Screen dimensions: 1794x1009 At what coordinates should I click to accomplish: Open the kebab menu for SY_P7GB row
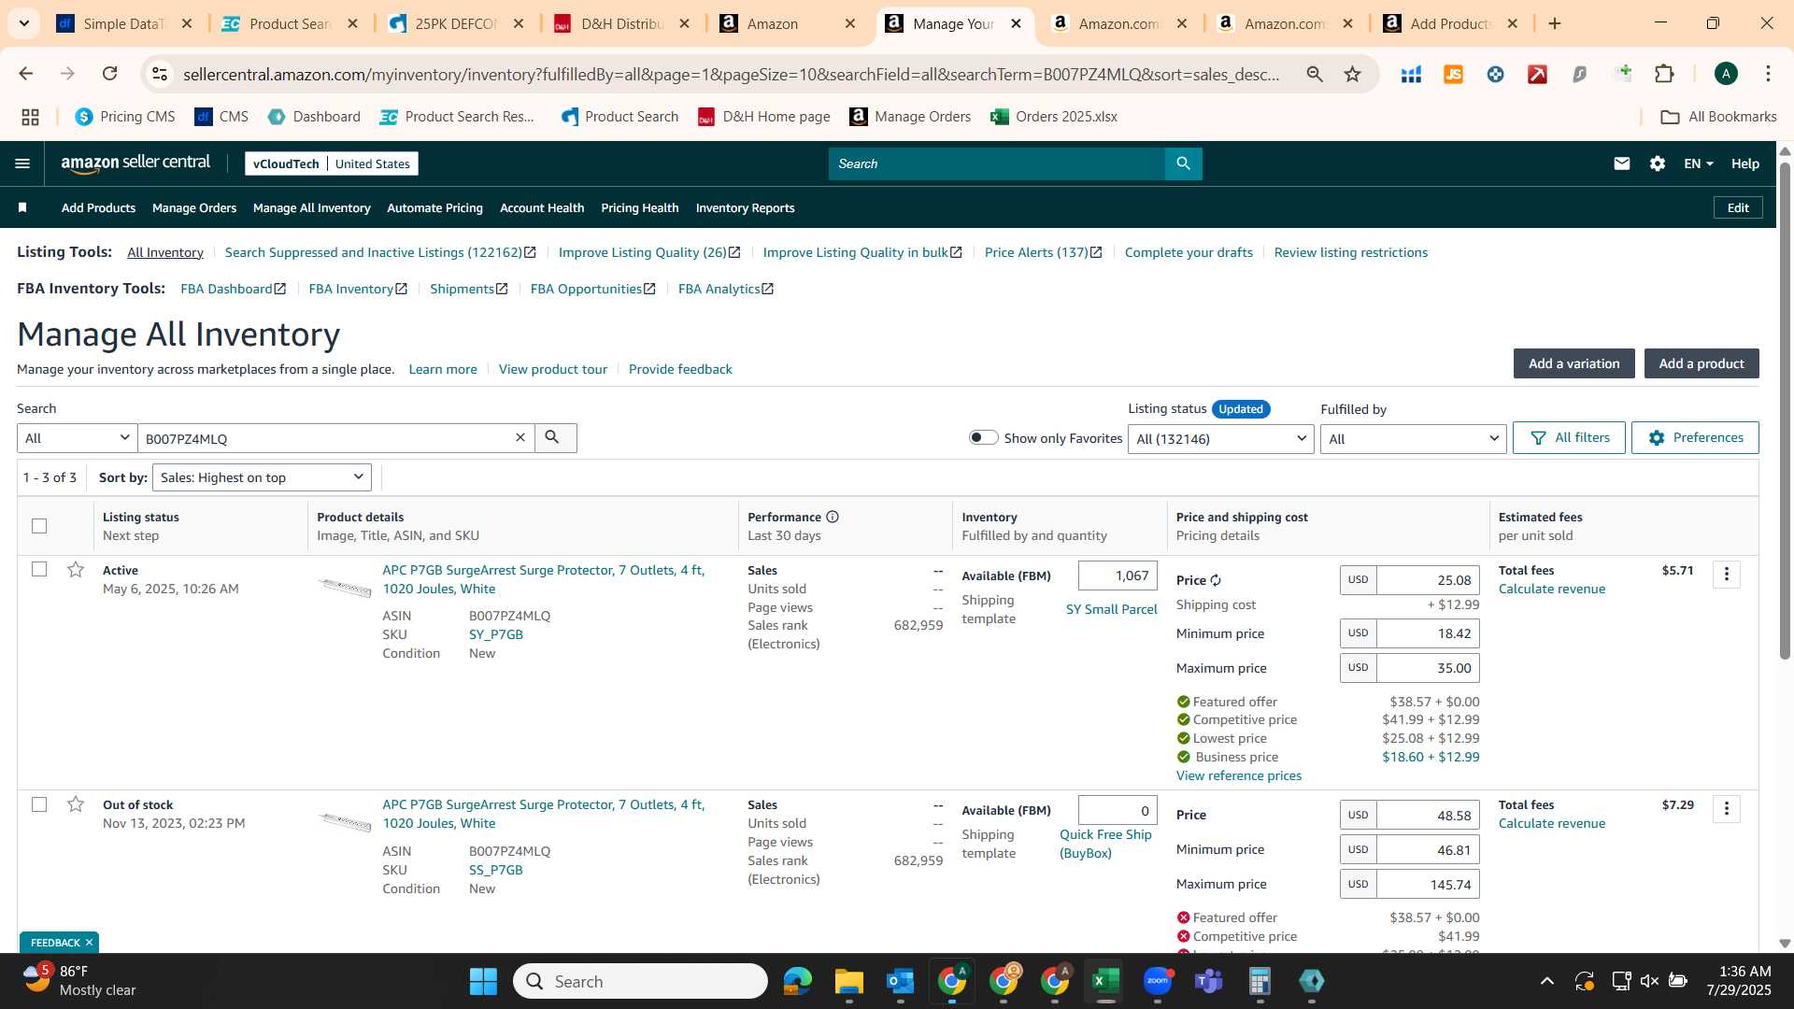[x=1727, y=575]
